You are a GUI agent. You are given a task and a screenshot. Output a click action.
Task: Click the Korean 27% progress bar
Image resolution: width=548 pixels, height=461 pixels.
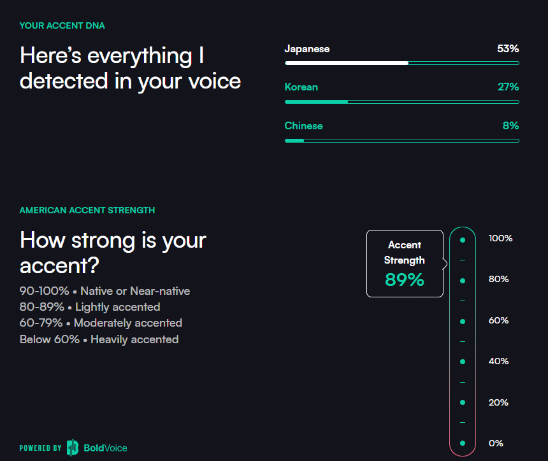(401, 102)
